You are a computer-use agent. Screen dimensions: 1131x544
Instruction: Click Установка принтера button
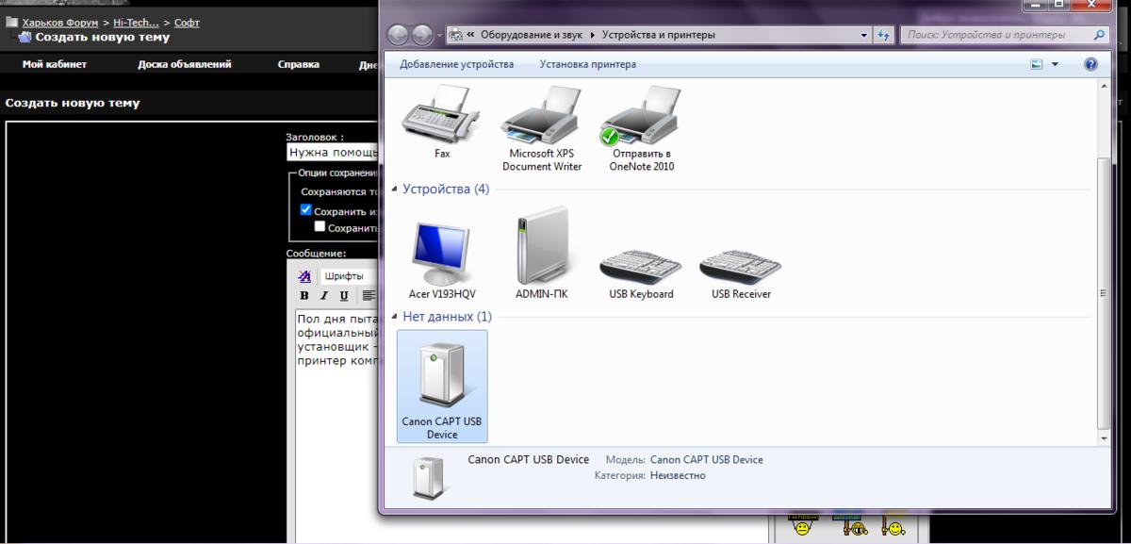point(588,64)
